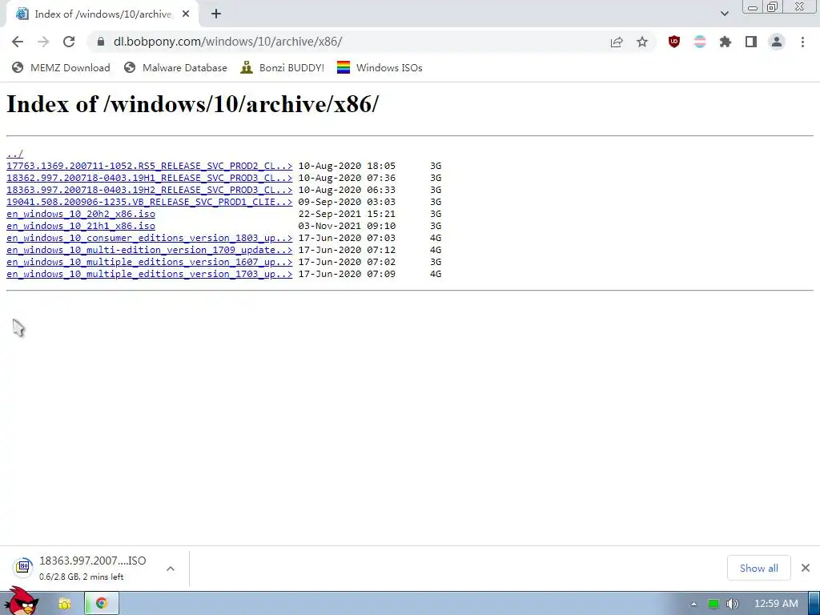
Task: Download the multiple_editions_version_1607 file
Action: [x=150, y=262]
